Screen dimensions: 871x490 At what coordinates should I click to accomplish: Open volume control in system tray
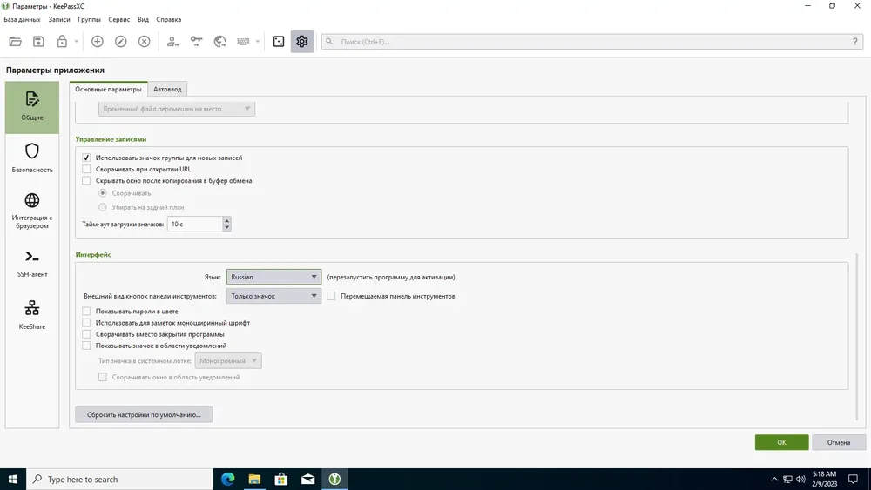(800, 479)
